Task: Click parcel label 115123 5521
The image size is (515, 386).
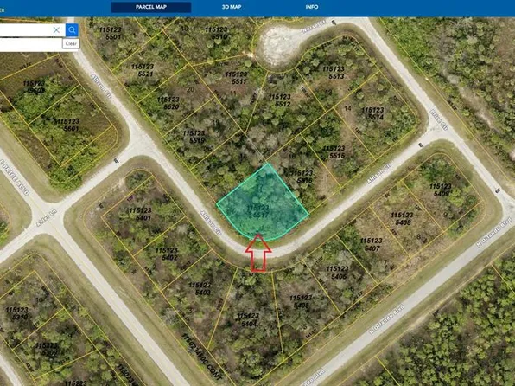Action: pyautogui.click(x=143, y=70)
